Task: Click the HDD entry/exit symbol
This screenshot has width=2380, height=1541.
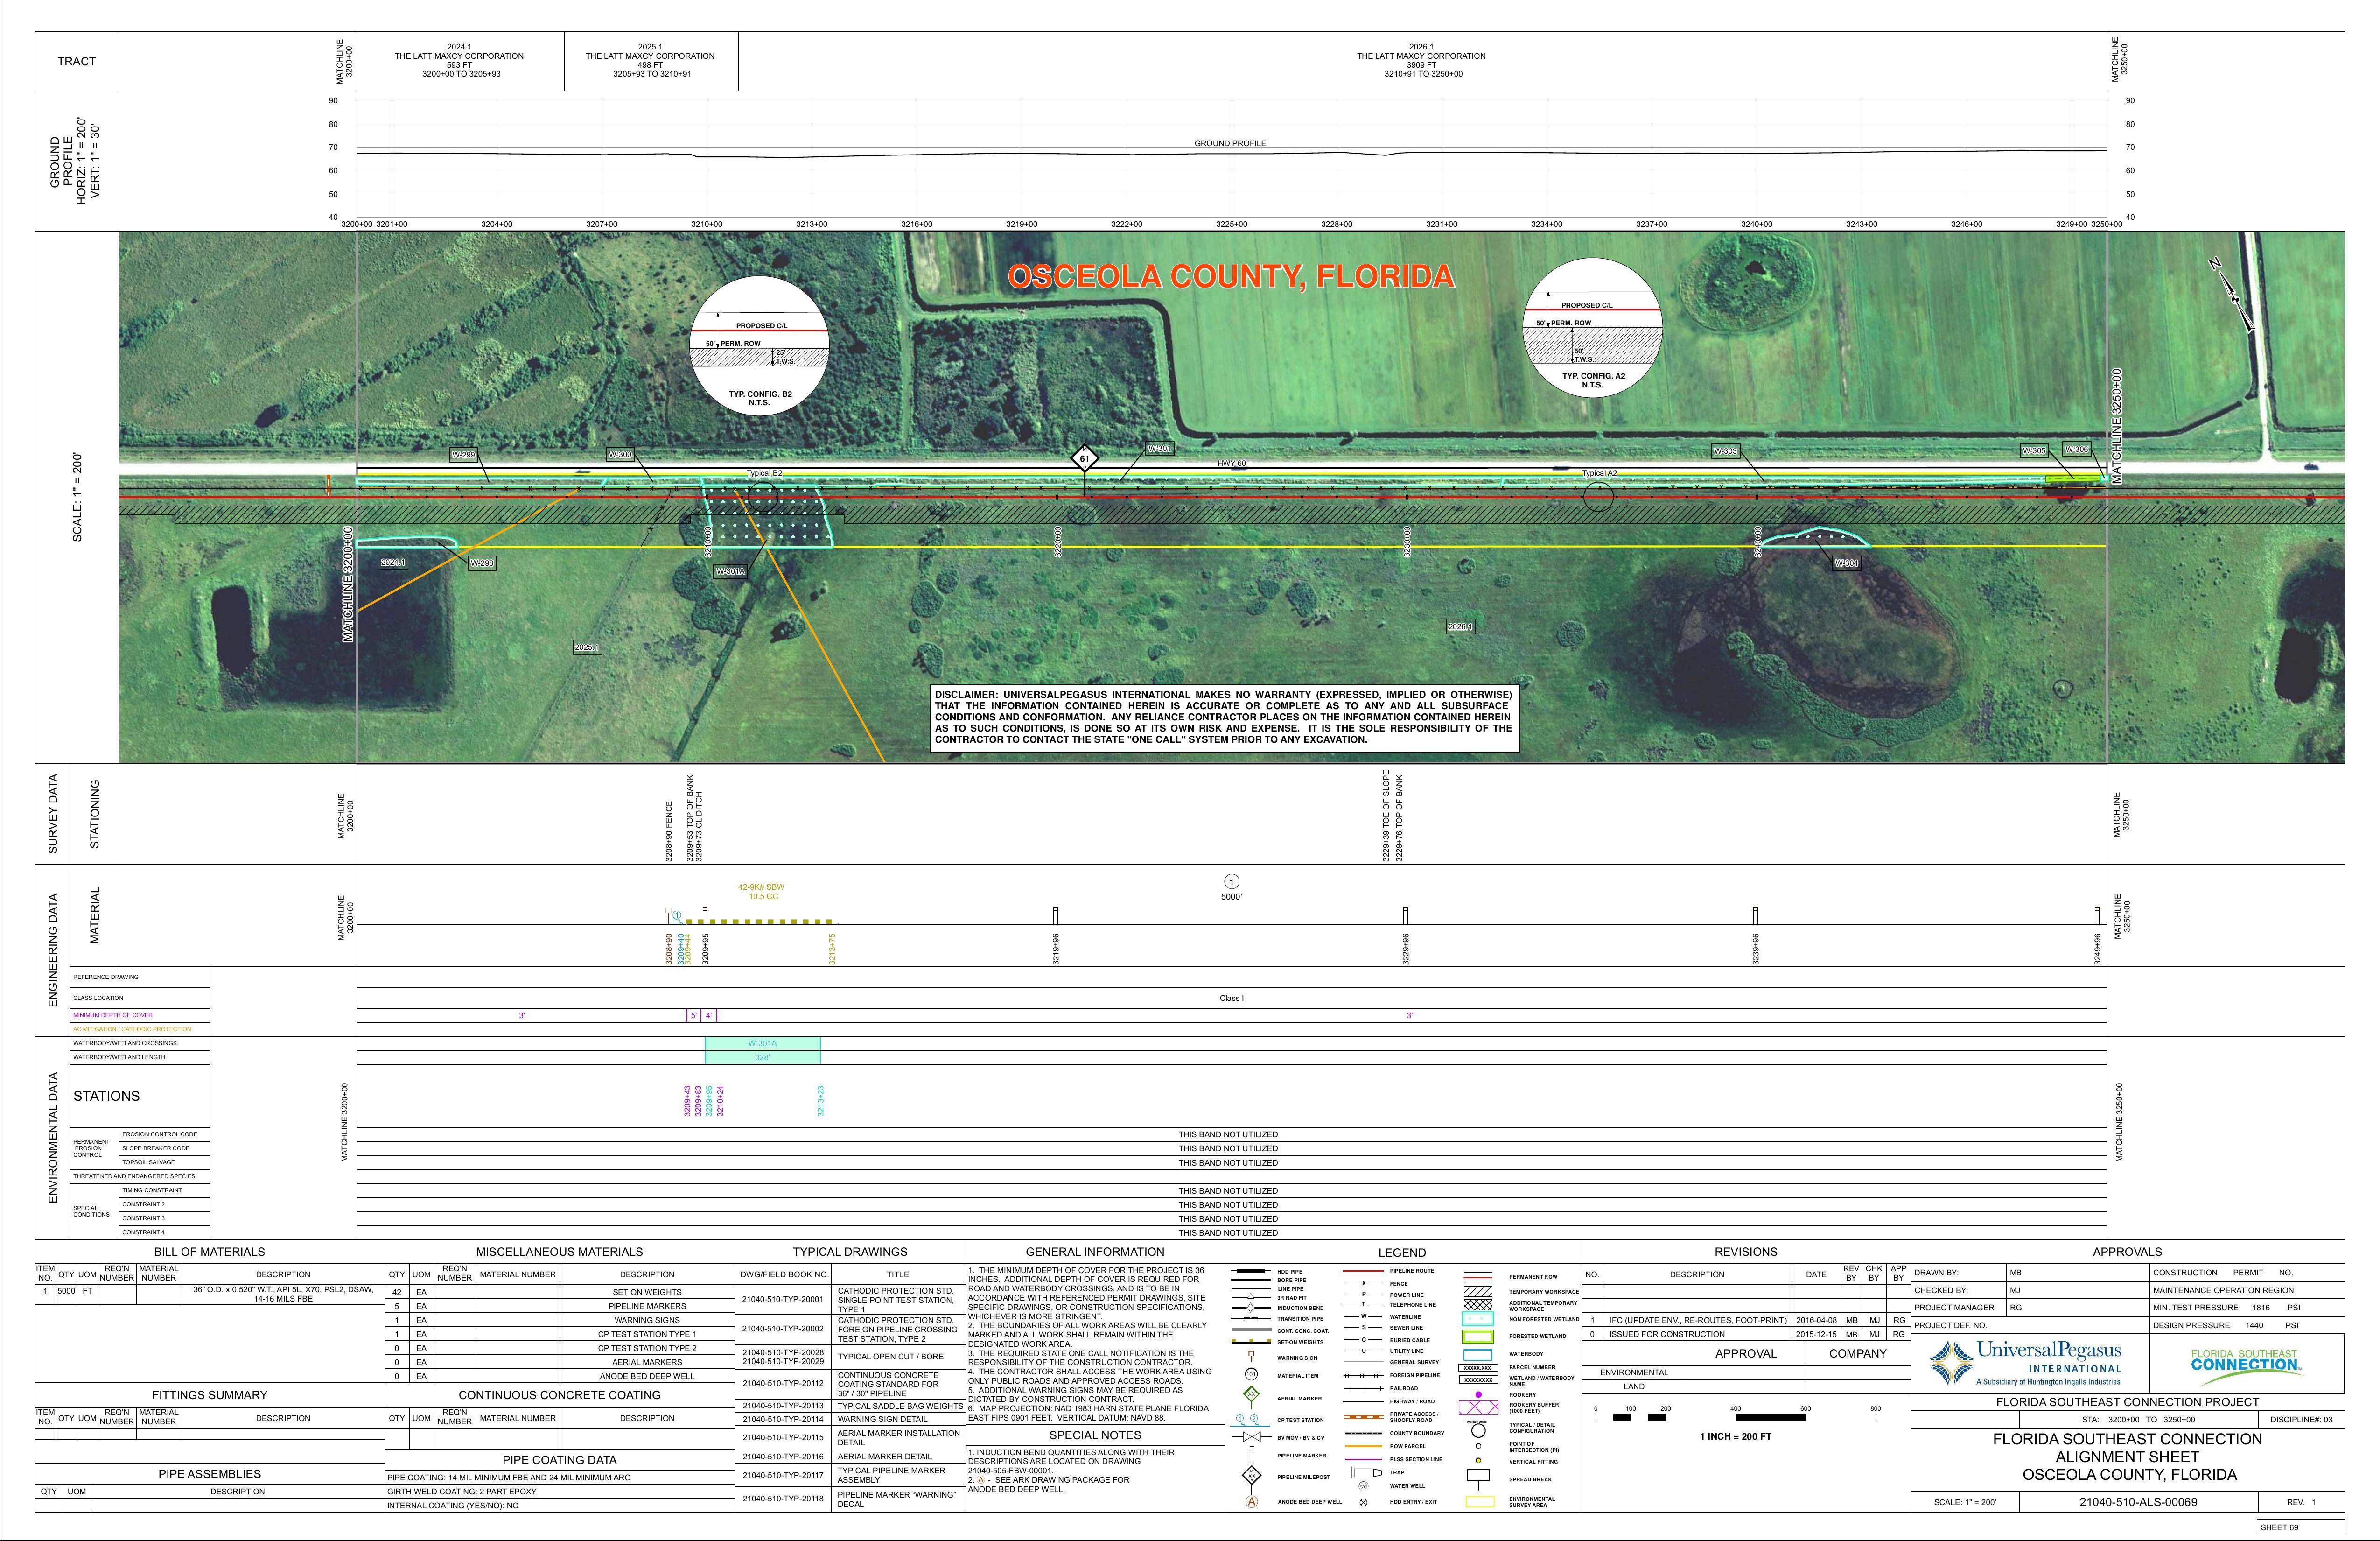Action: coord(1363,1501)
